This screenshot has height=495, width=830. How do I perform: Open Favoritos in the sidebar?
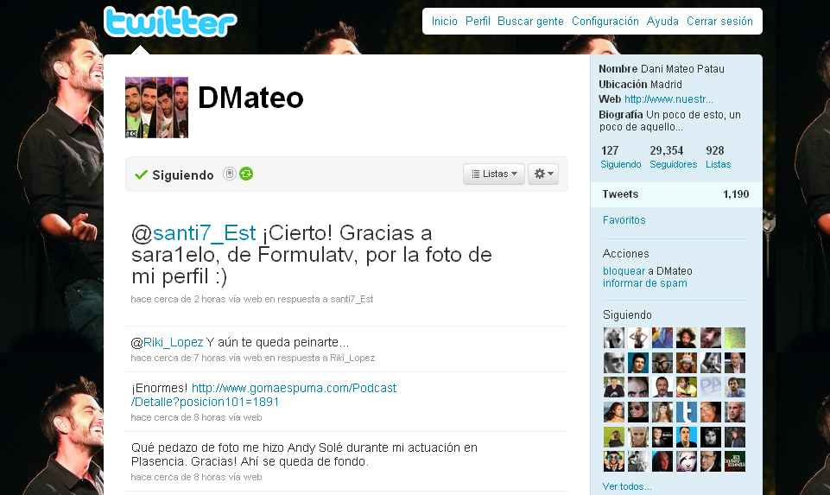click(x=624, y=220)
